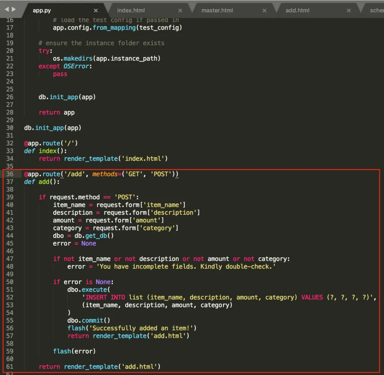Click 'return app' statement

57,112
